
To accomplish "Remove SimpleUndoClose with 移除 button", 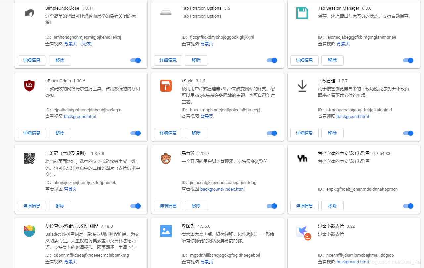I will pos(60,60).
